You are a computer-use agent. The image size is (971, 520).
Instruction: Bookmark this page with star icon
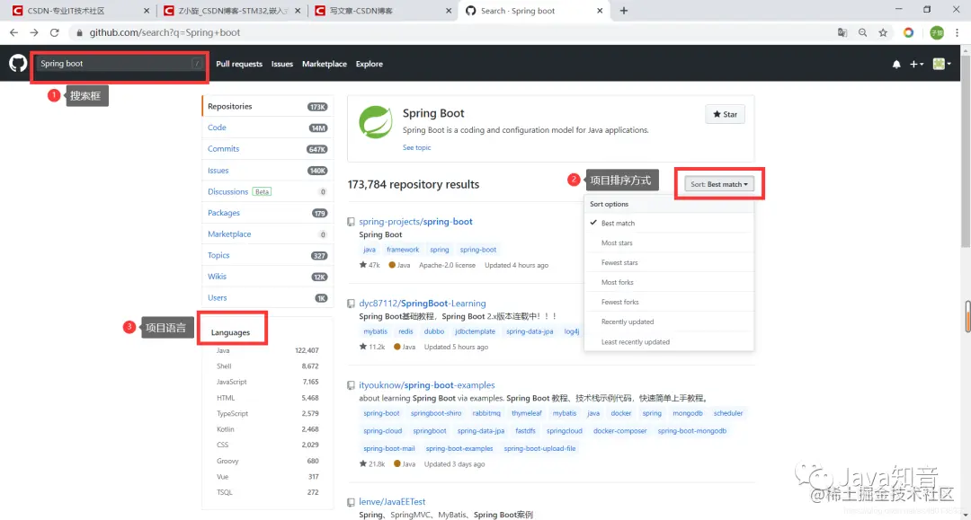pyautogui.click(x=883, y=32)
